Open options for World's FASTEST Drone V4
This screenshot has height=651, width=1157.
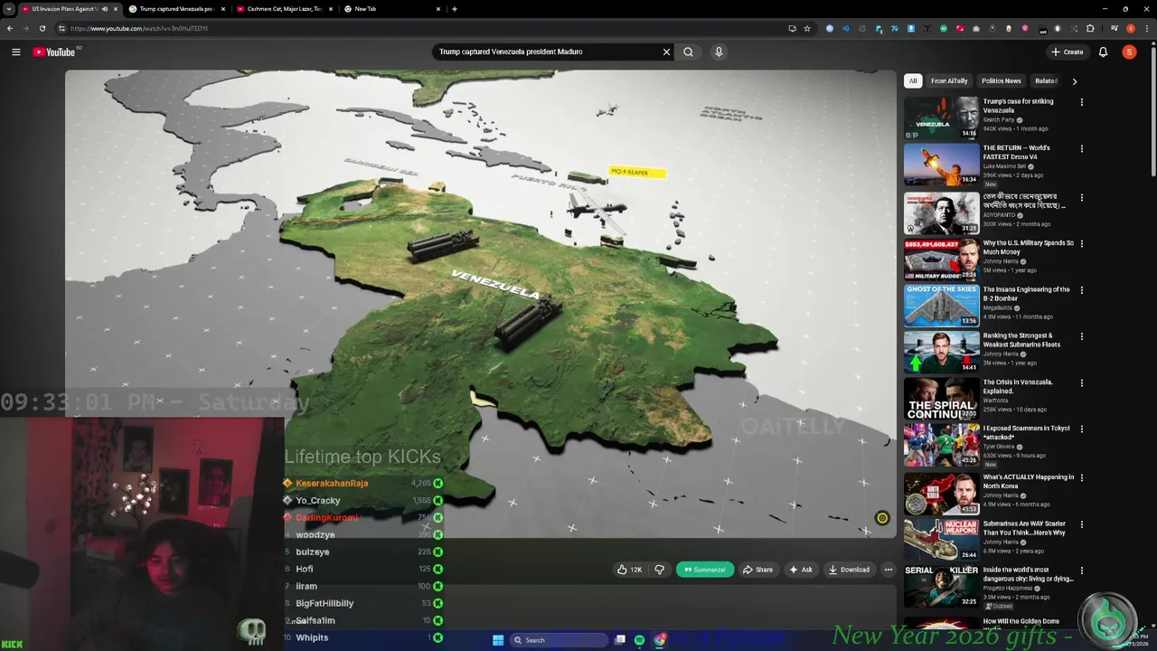point(1081,148)
